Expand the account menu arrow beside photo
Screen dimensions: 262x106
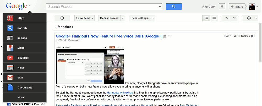point(257,7)
